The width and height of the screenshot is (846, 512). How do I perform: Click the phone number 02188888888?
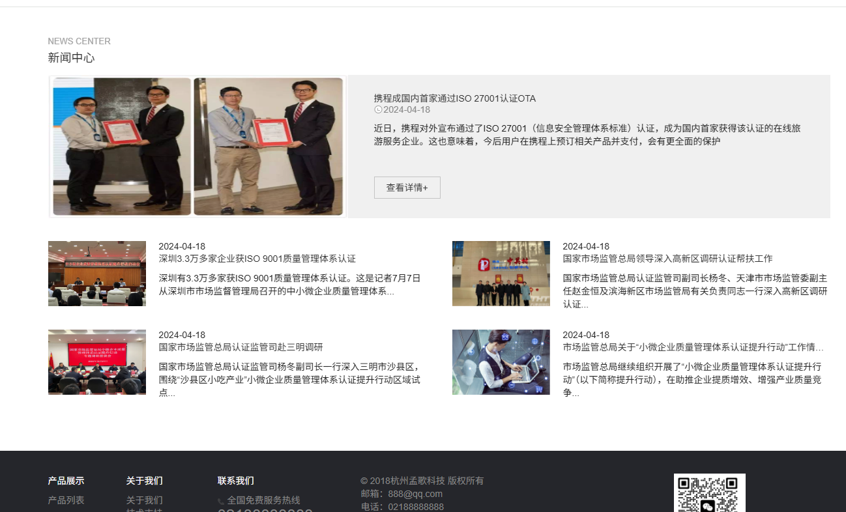pos(416,507)
